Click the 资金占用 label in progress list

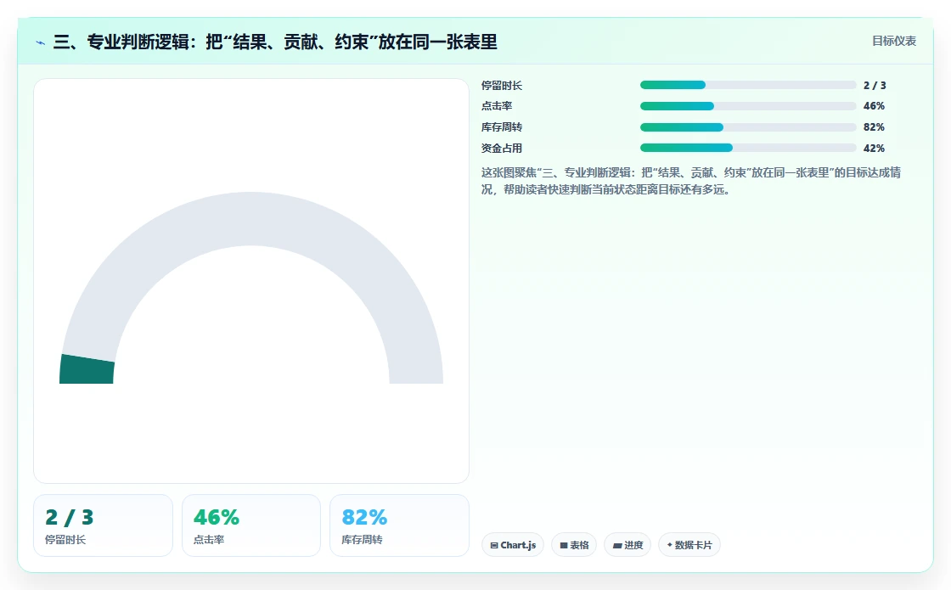click(502, 148)
